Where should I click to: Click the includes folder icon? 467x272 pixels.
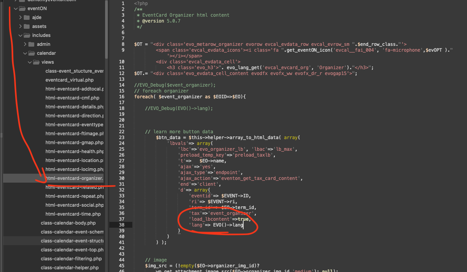(27, 35)
